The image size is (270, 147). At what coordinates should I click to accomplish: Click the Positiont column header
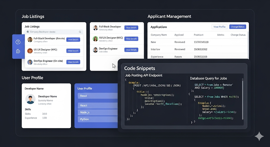pyautogui.click(x=199, y=35)
